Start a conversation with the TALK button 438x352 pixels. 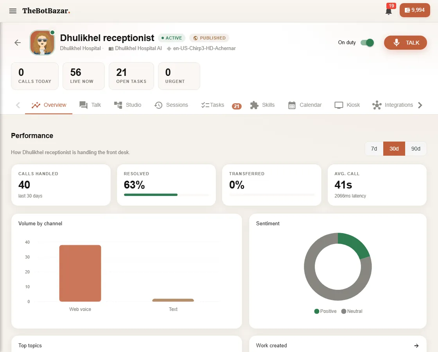coord(405,43)
